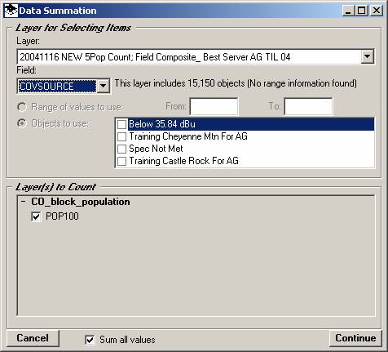Select Range of values to use radio
Image resolution: width=388 pixels, height=352 pixels.
(x=22, y=107)
